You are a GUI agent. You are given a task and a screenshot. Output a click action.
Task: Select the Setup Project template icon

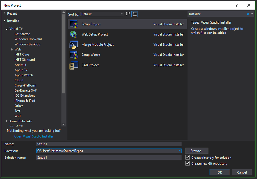[74, 24]
